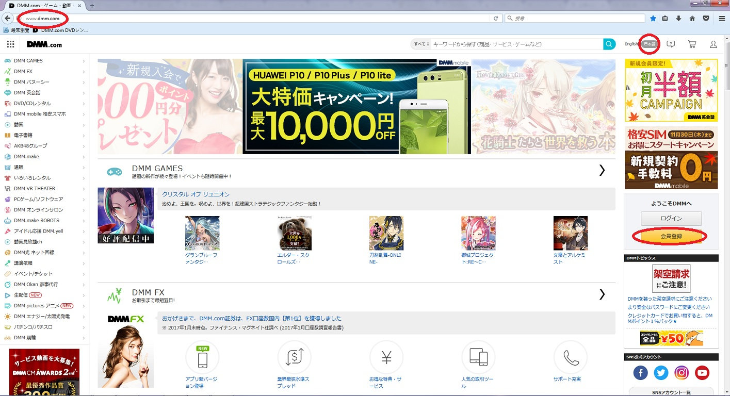Select the 日本語 language toggle
The image size is (730, 396).
click(649, 44)
